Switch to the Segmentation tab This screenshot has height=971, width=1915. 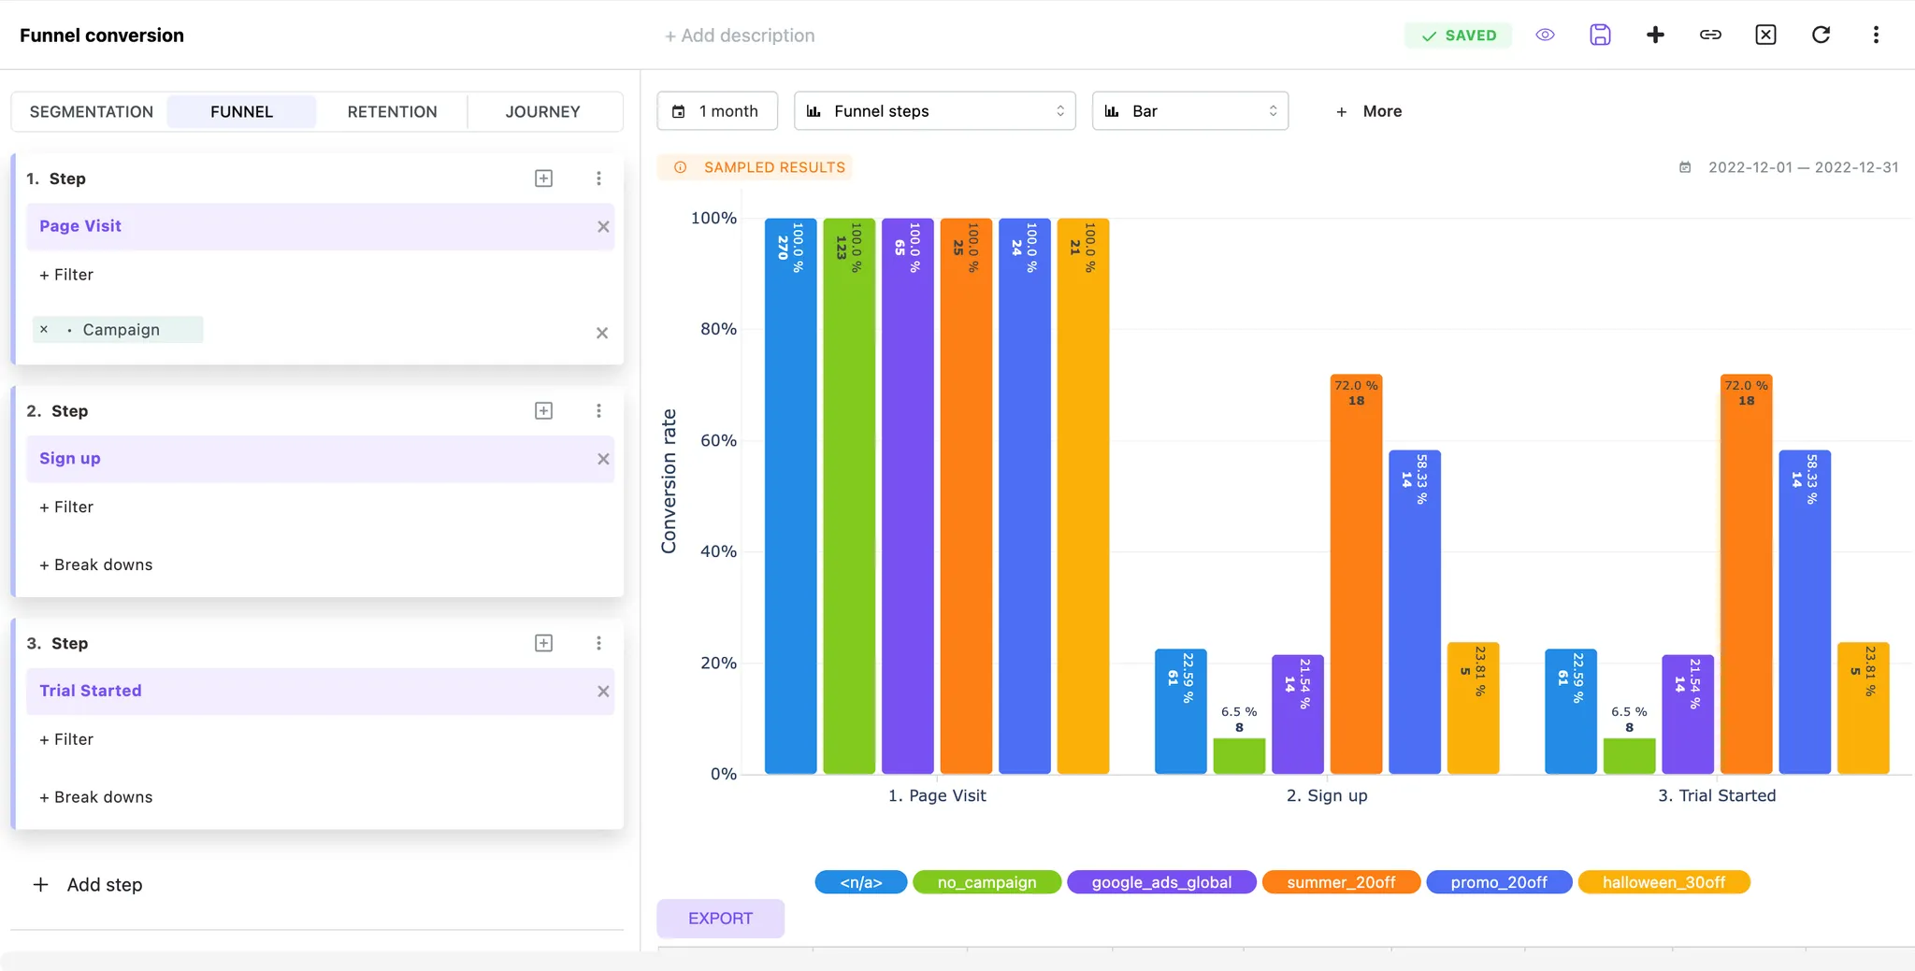tap(92, 112)
